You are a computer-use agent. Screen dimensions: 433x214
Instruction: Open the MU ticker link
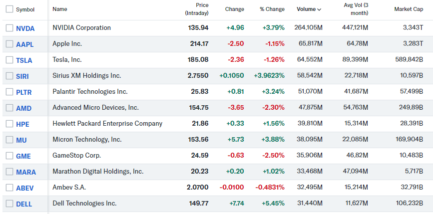[x=21, y=140]
